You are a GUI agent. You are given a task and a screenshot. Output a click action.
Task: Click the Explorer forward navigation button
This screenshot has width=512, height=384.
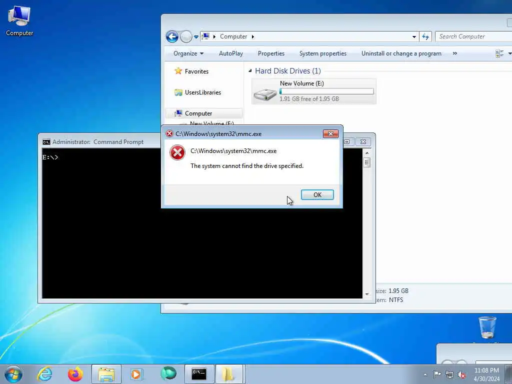coord(186,36)
